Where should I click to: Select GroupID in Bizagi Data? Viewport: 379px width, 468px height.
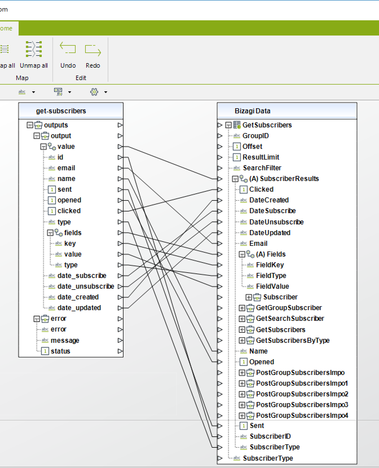click(x=256, y=136)
